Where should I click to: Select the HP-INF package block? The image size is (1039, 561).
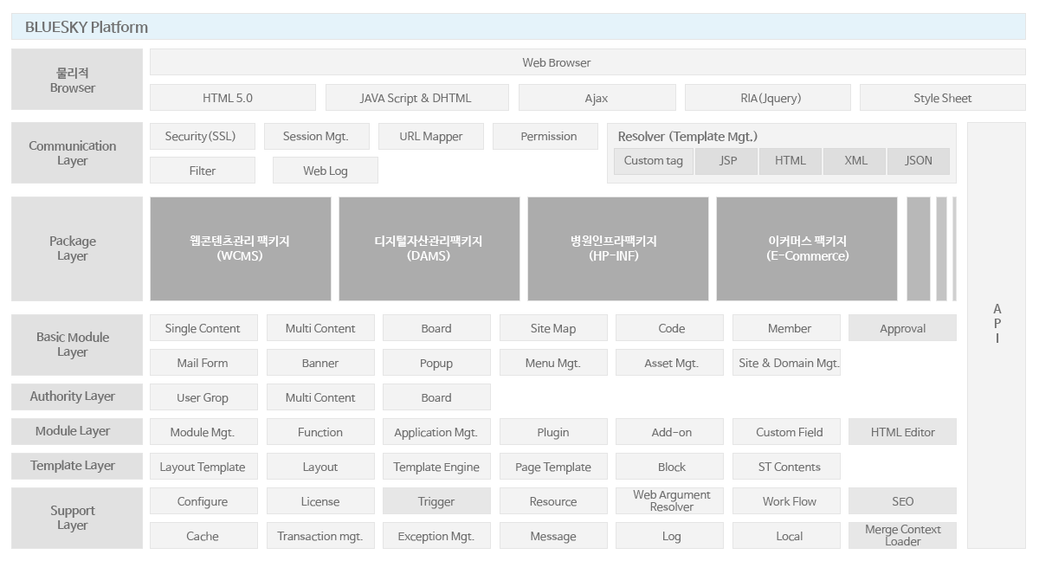tap(618, 248)
